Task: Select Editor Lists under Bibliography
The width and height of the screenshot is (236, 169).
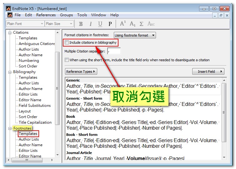Action: click(x=28, y=94)
